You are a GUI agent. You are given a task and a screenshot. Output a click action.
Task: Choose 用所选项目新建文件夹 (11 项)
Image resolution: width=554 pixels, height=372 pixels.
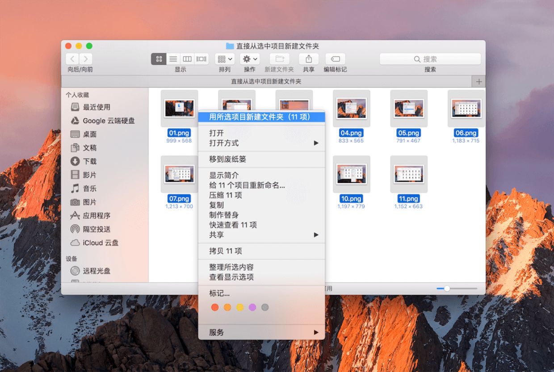pos(262,117)
